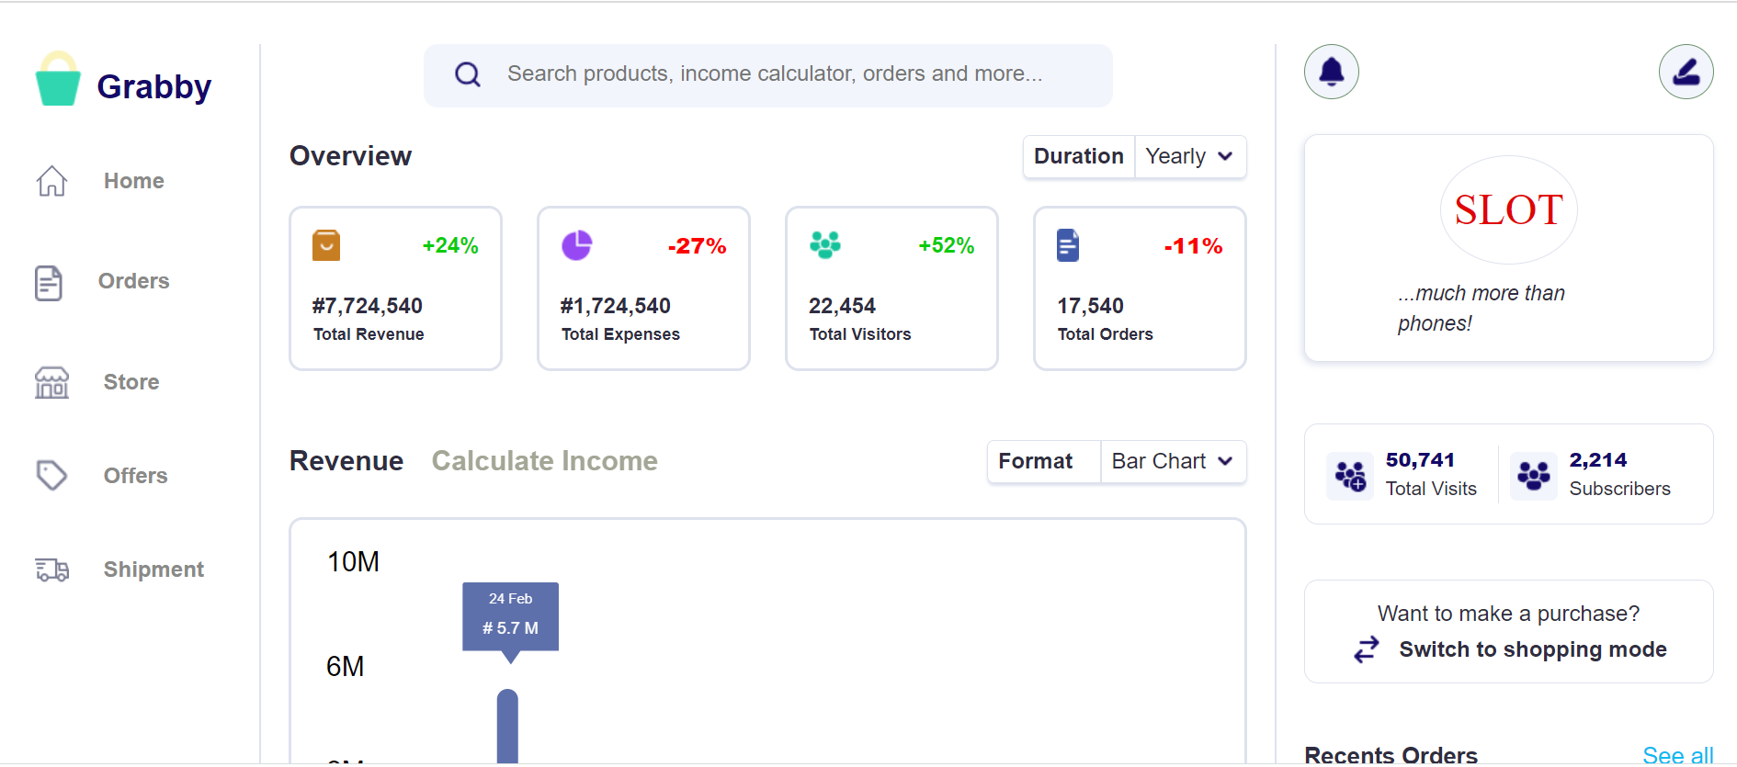
Task: Click the 22,454 visitors value
Action: pyautogui.click(x=843, y=306)
